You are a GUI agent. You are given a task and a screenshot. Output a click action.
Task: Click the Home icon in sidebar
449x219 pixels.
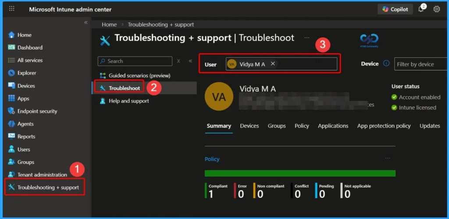(11, 35)
